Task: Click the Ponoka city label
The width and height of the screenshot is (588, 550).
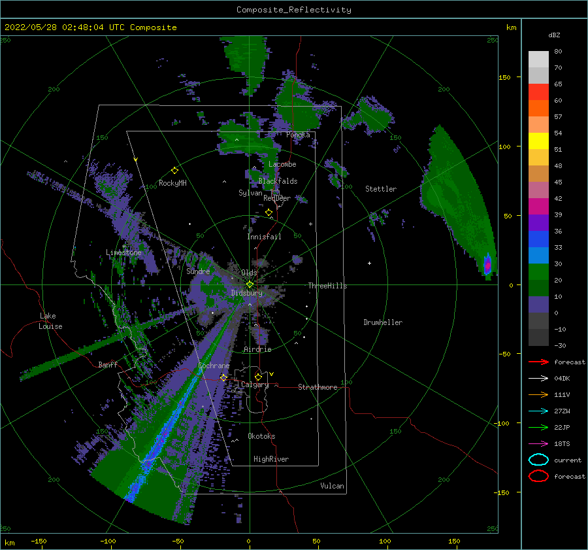Action: point(298,135)
